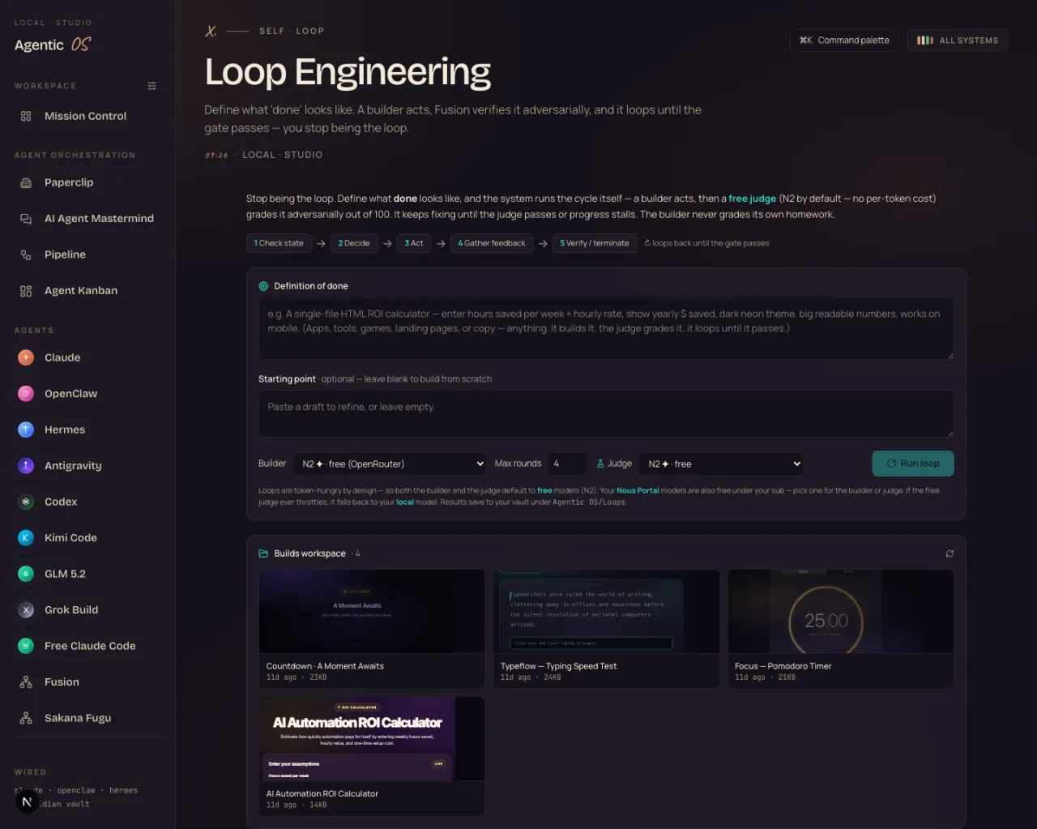Click the 'free judge' highlighted text
This screenshot has width=1037, height=829.
752,199
